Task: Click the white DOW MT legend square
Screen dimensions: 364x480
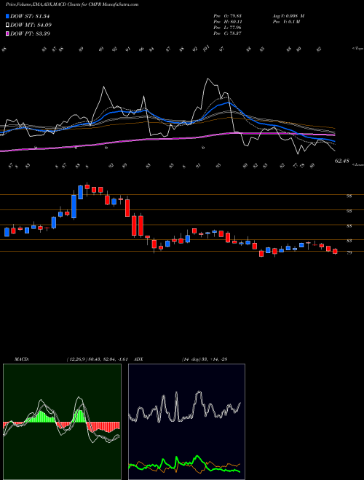Action: click(7, 25)
